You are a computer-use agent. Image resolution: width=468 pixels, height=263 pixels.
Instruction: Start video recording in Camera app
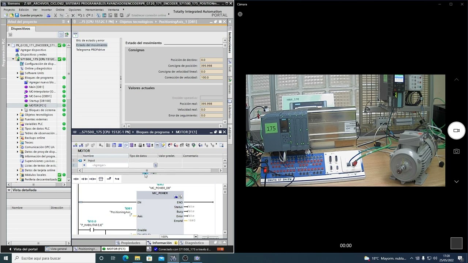(x=456, y=130)
